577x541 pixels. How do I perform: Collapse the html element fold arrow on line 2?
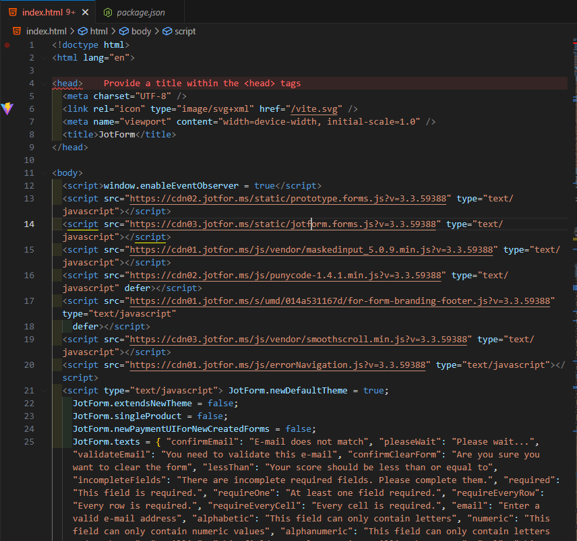click(44, 58)
